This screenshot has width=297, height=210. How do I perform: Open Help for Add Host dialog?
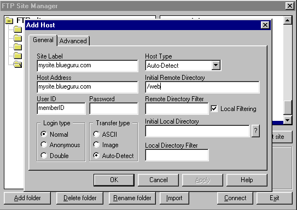pos(247,180)
